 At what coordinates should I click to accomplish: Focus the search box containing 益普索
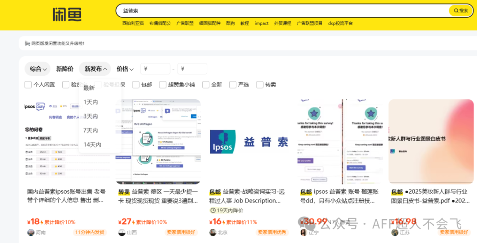tap(283, 11)
